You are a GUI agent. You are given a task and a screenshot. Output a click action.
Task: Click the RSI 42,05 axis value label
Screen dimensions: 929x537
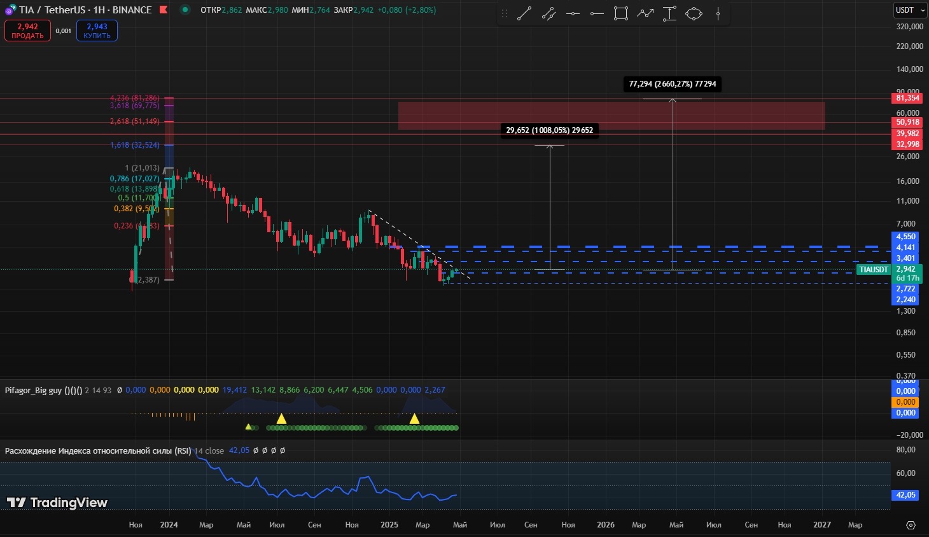tap(906, 495)
